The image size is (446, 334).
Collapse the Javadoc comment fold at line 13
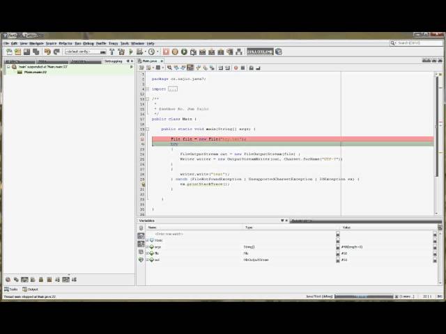147,99
